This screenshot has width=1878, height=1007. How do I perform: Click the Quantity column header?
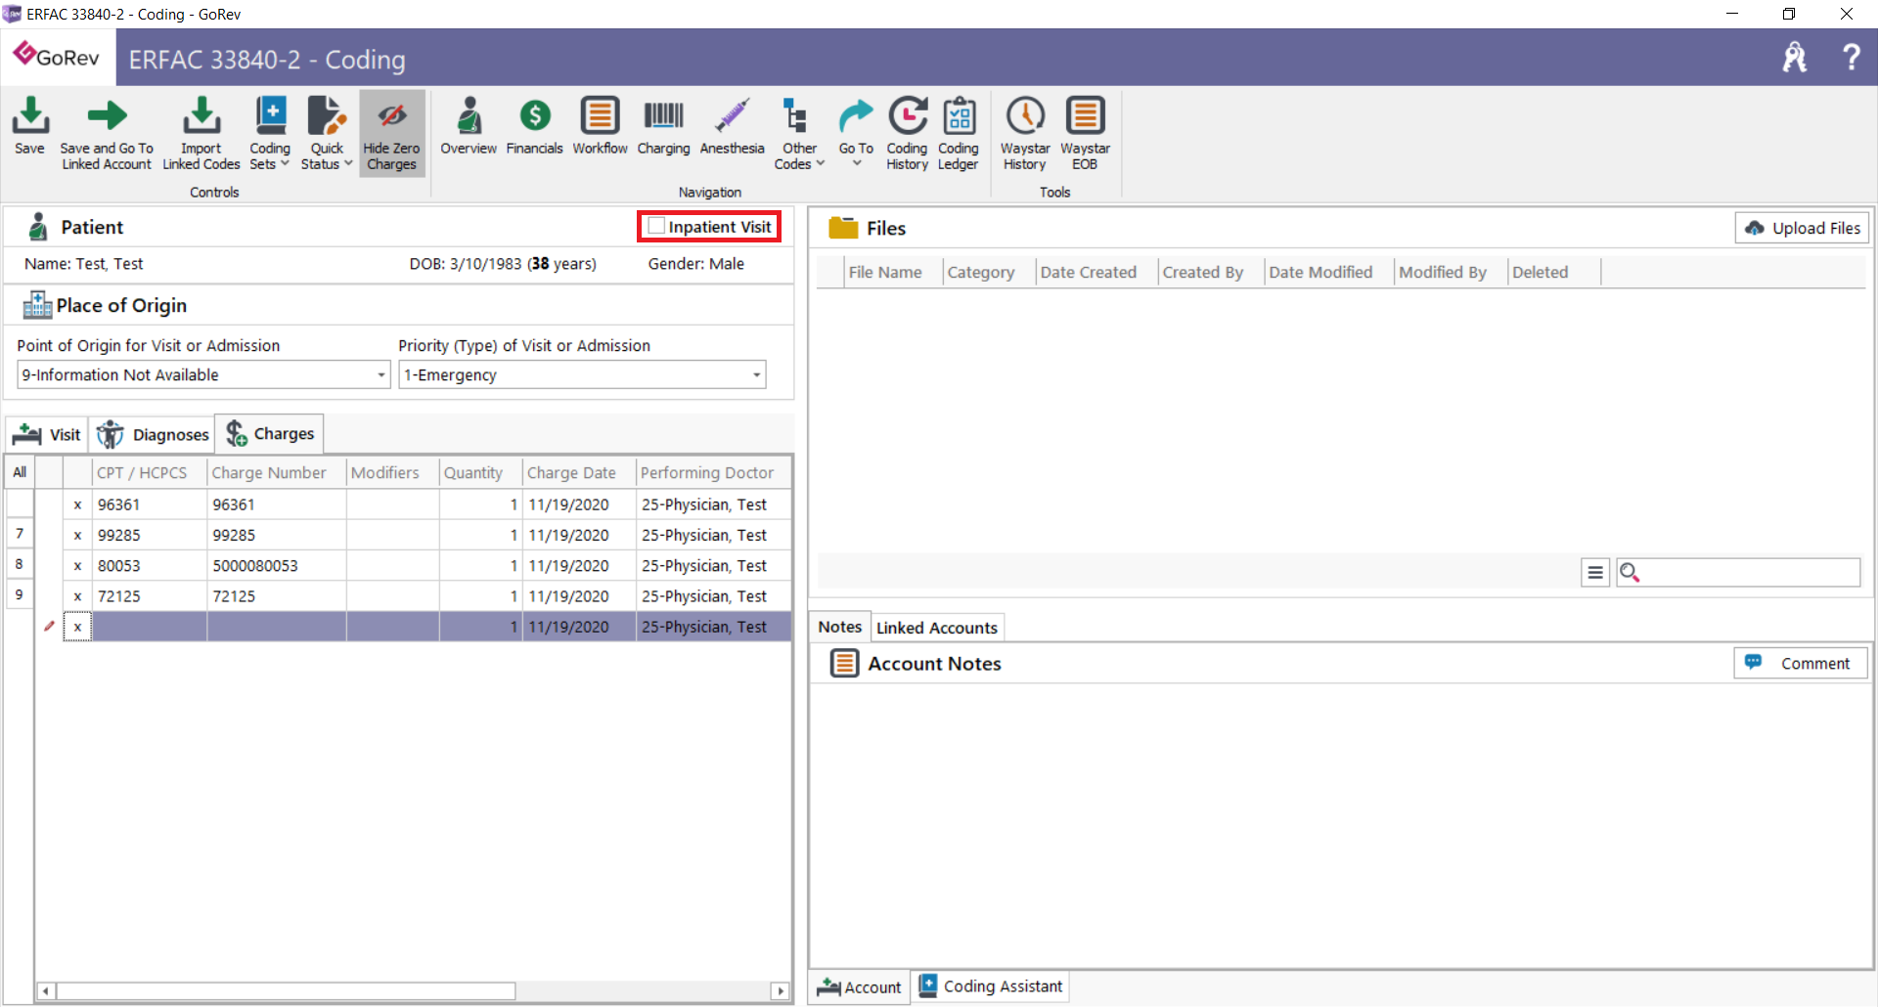point(480,472)
